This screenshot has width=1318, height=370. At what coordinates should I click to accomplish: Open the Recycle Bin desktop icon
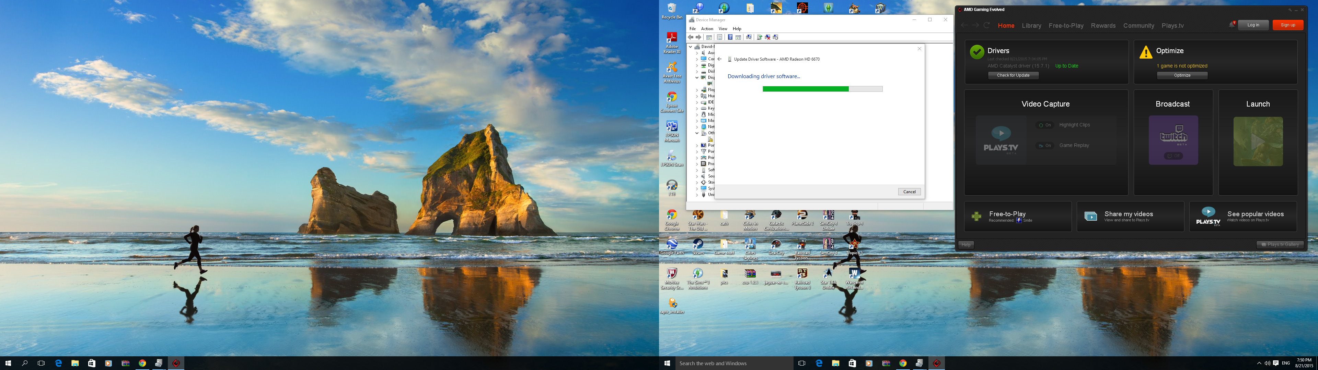pyautogui.click(x=672, y=11)
